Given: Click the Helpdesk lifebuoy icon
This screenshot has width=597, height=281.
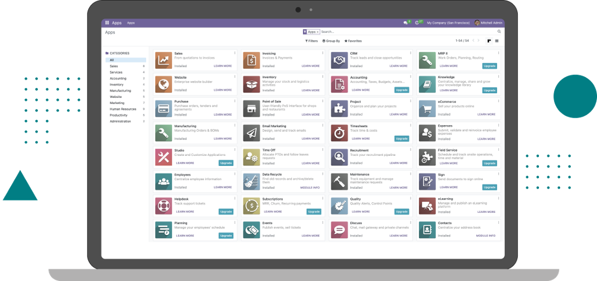Looking at the screenshot, I should pyautogui.click(x=163, y=206).
